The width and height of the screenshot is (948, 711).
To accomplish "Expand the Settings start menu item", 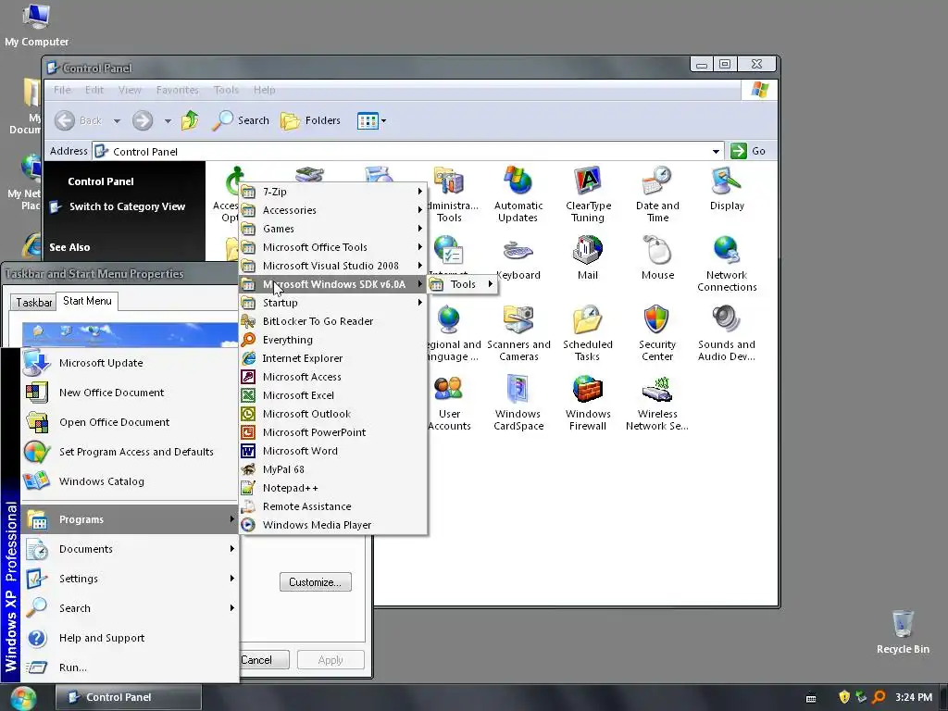I will pos(130,579).
